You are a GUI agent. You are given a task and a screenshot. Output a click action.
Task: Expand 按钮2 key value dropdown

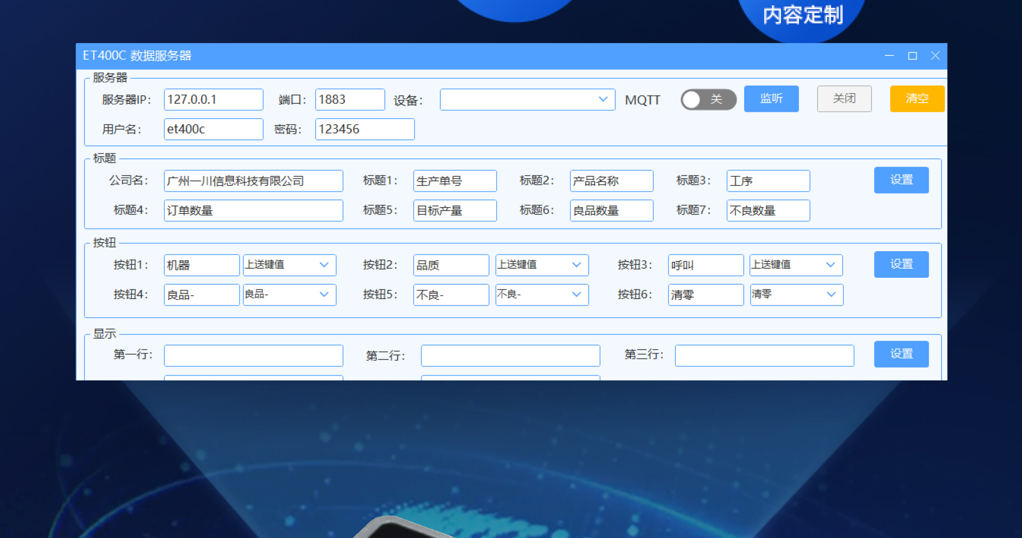[541, 265]
